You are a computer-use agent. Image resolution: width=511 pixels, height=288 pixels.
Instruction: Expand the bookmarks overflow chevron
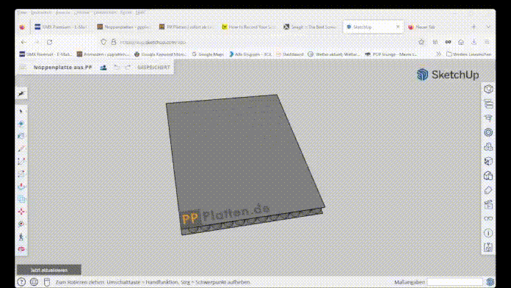coord(438,54)
